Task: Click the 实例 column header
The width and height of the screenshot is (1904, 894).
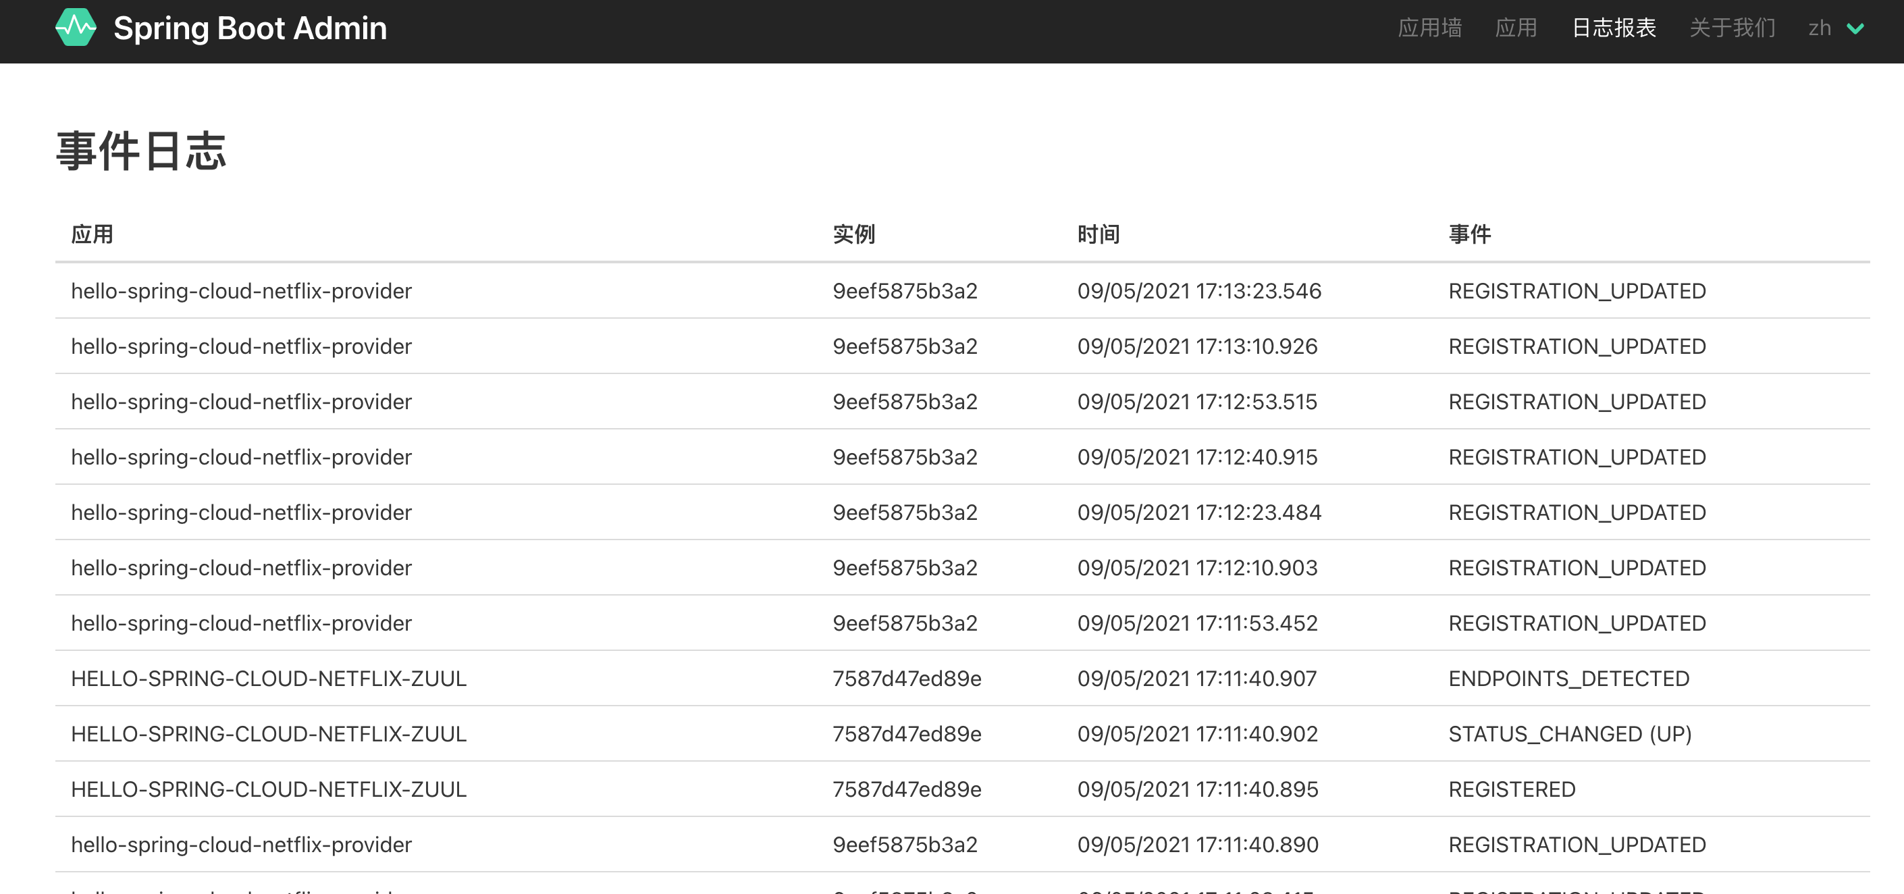Action: point(853,234)
